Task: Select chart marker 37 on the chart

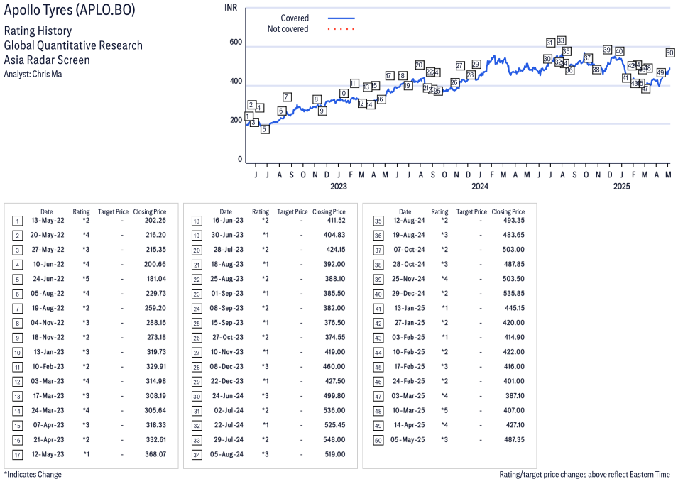Action: [x=587, y=58]
